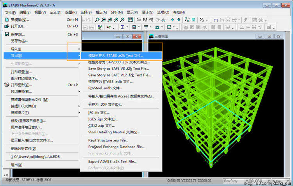The image size is (293, 186).
Task: Open the 编辑(E) menu
Action: point(25,12)
